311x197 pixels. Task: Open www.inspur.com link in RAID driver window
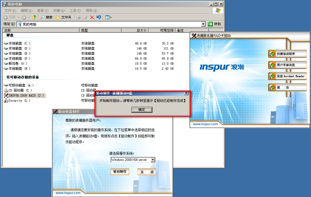click(x=205, y=124)
